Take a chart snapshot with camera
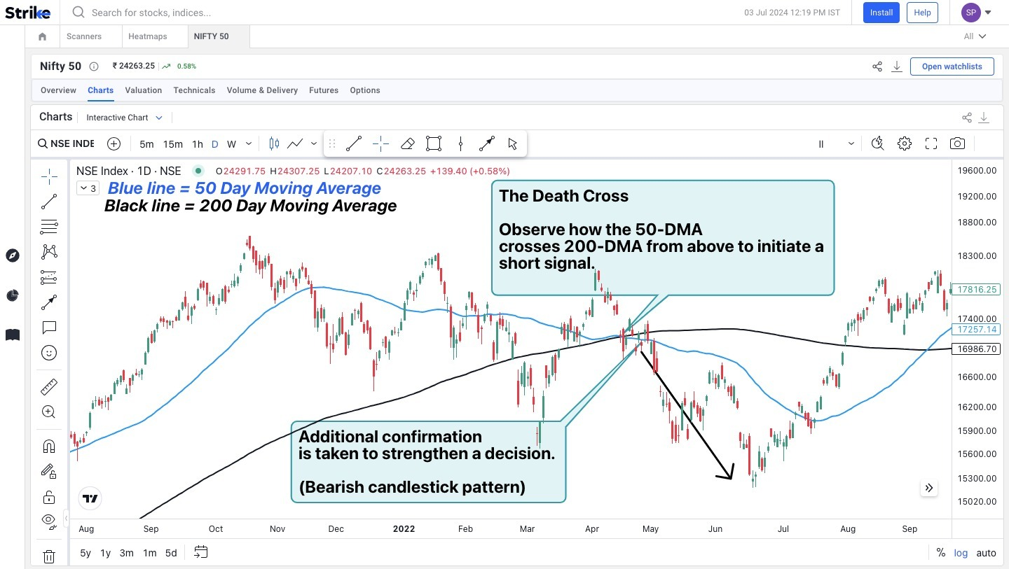 tap(957, 143)
